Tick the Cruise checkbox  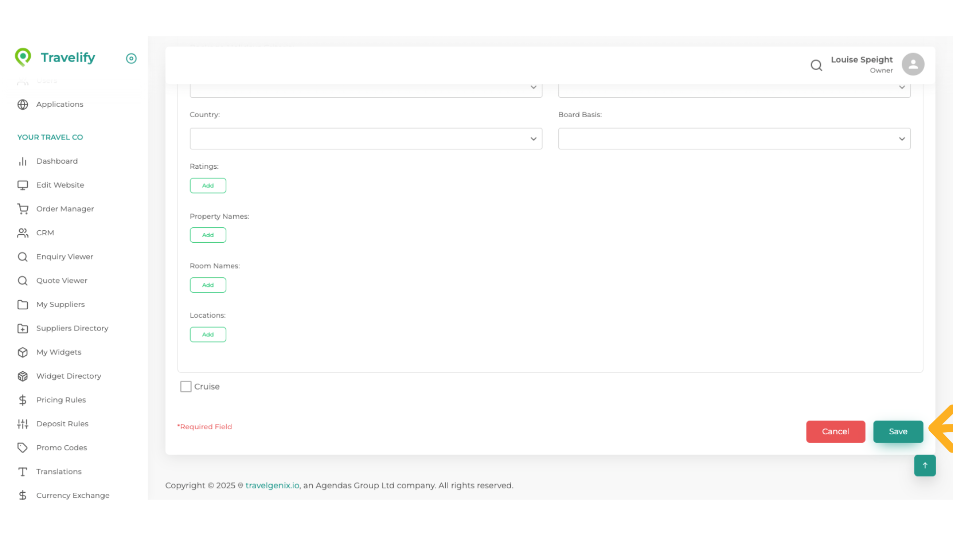[186, 387]
